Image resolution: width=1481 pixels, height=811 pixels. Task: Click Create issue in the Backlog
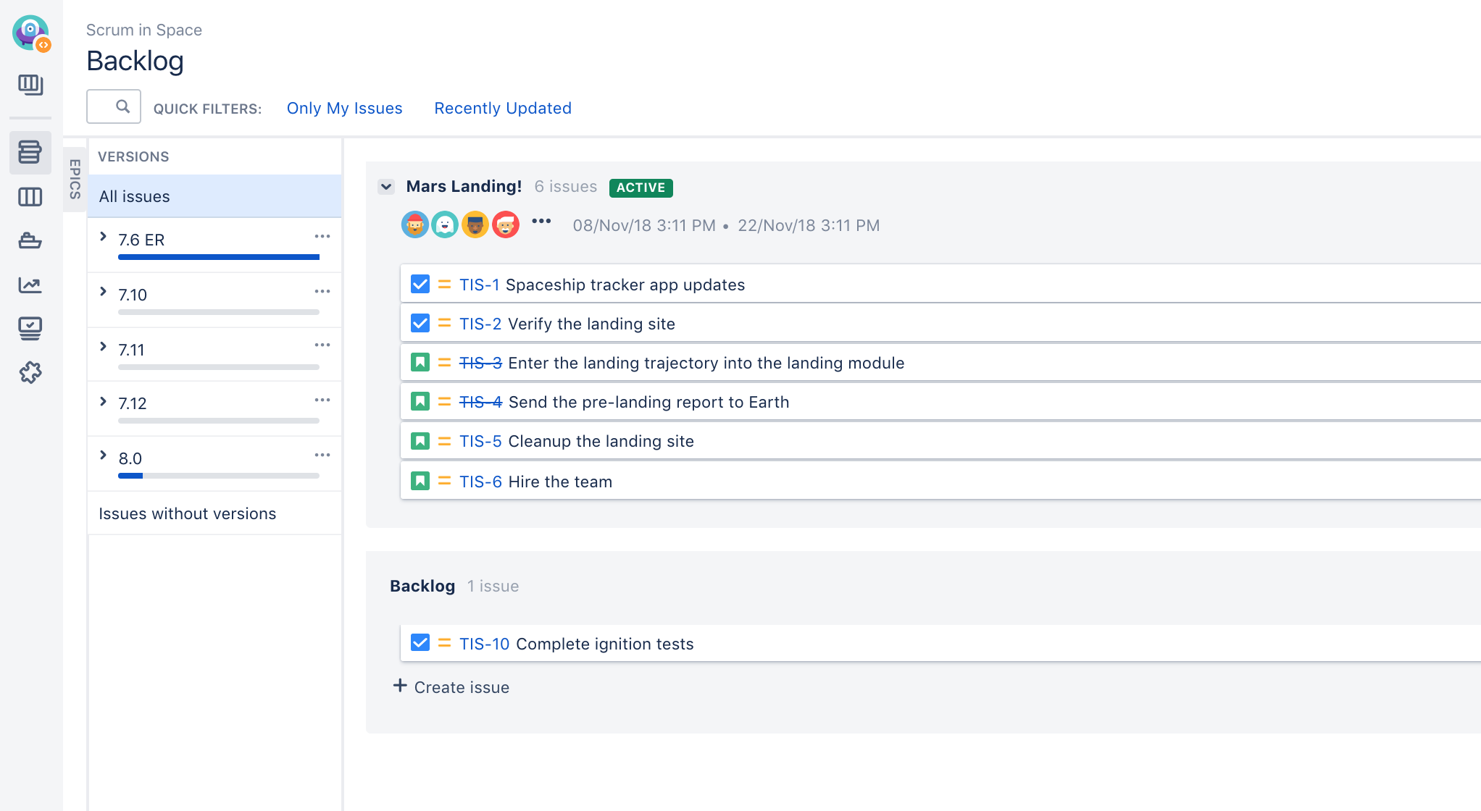[451, 686]
